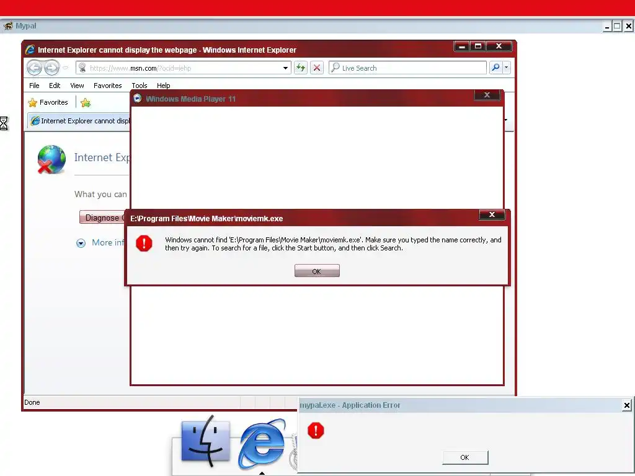Click the Finder icon in the dock

point(206,443)
